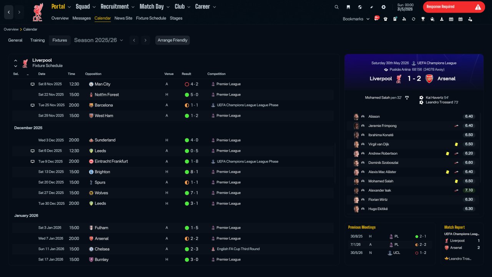Open the scouting person-search icon
492x277 pixels.
404,19
